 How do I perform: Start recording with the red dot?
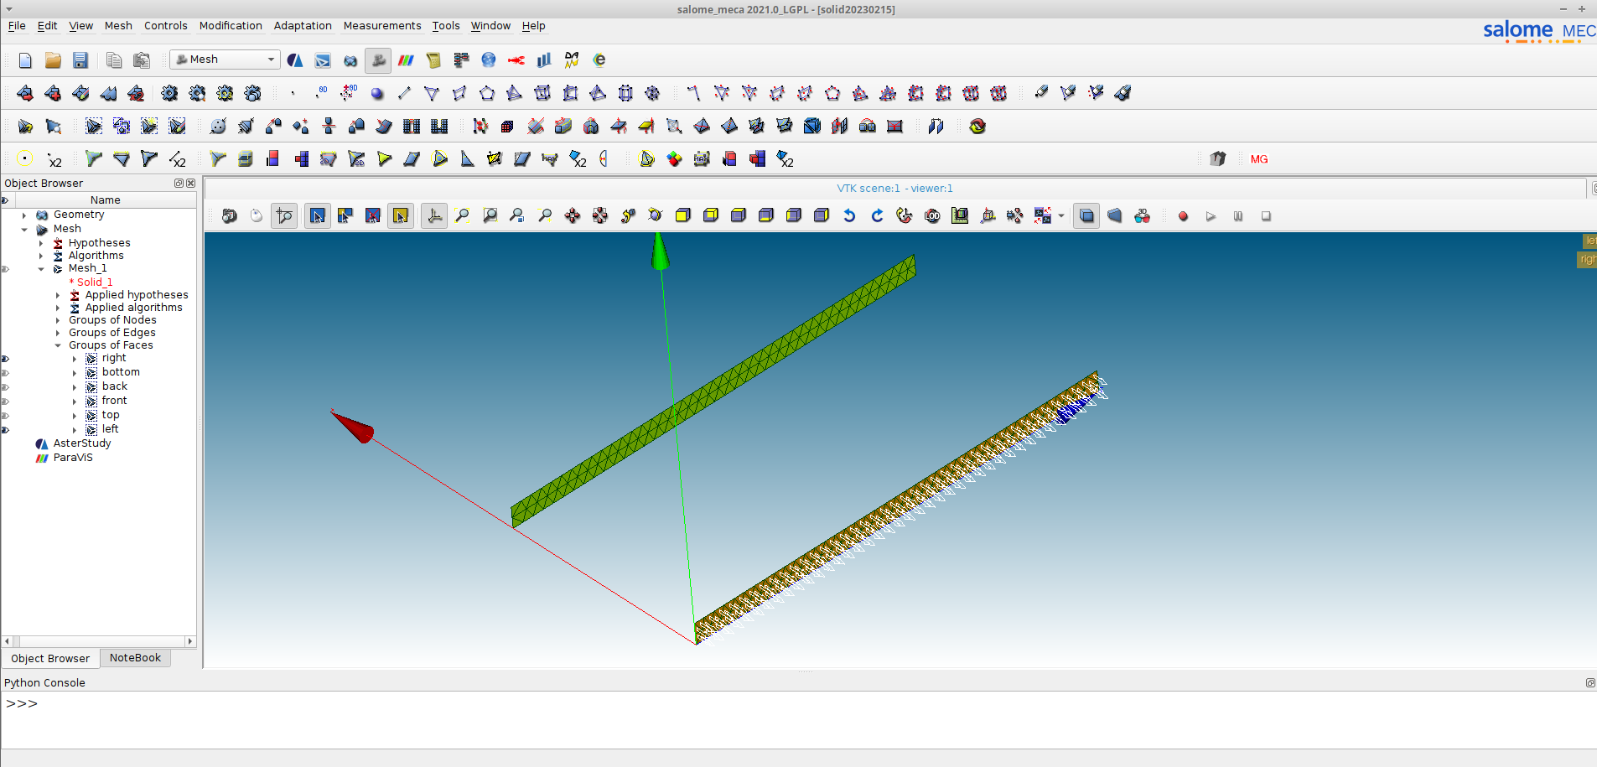point(1183,216)
